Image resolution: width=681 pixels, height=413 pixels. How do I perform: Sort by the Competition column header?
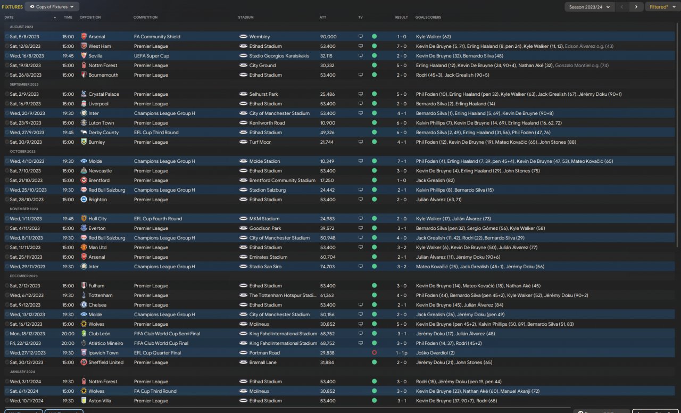click(x=145, y=18)
